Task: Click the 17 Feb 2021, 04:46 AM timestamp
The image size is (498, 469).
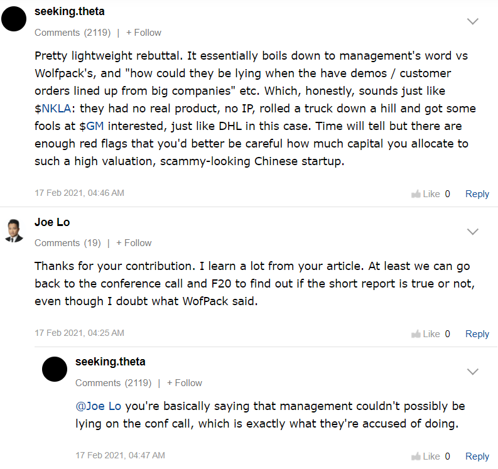Action: [79, 193]
